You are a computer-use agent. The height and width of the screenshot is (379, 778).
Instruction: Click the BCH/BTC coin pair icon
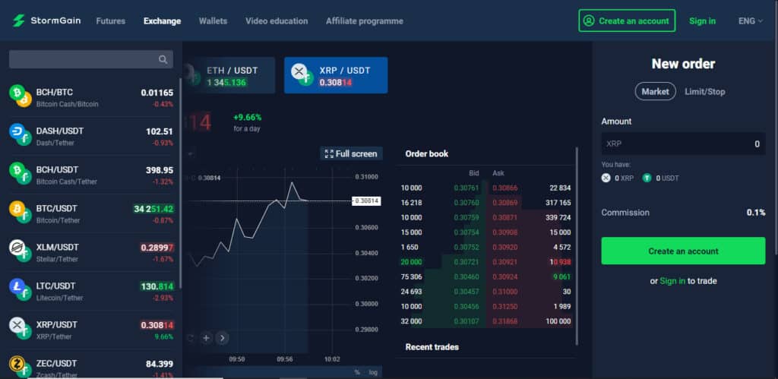tap(20, 96)
